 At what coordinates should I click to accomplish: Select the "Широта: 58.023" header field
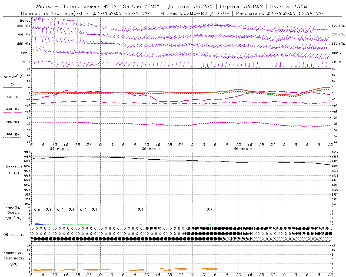tap(241, 6)
